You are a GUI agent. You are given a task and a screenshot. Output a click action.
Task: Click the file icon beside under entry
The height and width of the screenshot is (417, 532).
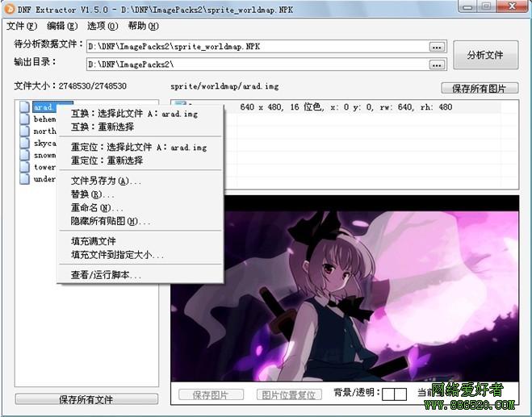pos(24,179)
